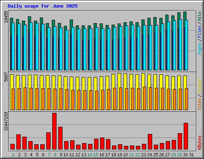Click day 1 on the x-axis
The width and height of the screenshot is (204, 159).
[13, 155]
